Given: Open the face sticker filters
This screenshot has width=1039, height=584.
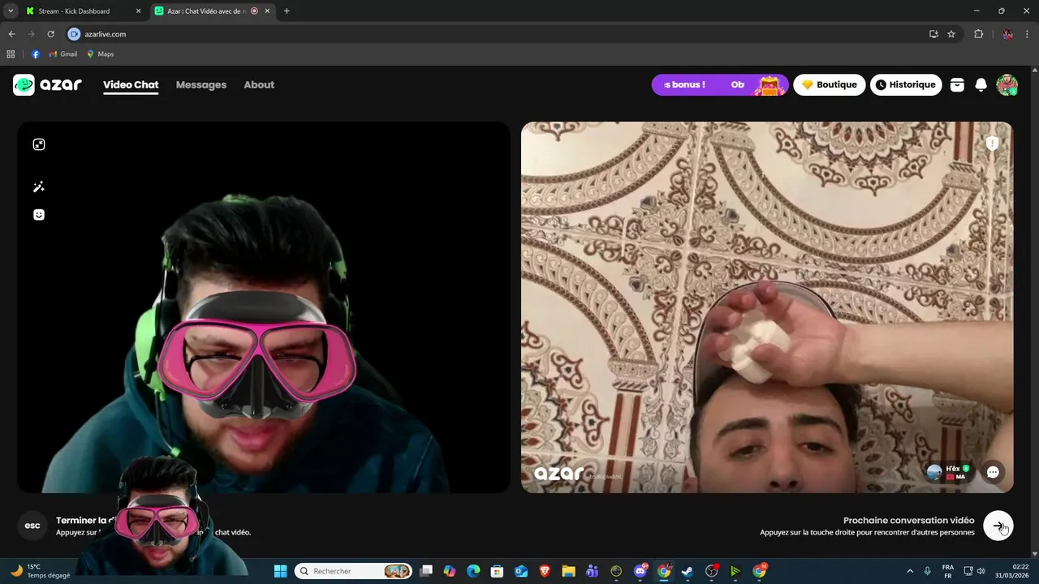Looking at the screenshot, I should coord(39,215).
